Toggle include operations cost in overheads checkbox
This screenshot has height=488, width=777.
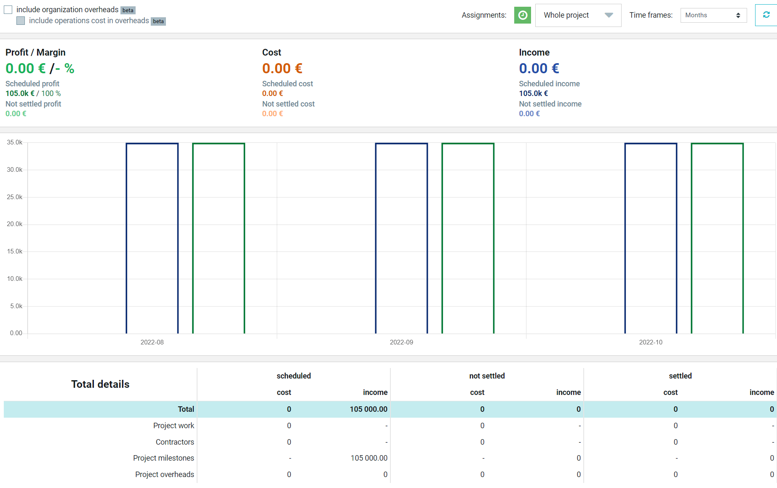coord(21,21)
